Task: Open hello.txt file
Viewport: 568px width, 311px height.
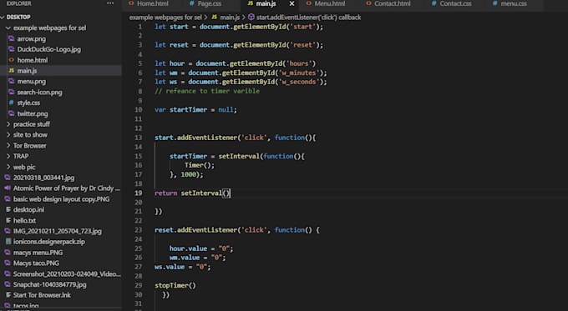Action: [24, 221]
